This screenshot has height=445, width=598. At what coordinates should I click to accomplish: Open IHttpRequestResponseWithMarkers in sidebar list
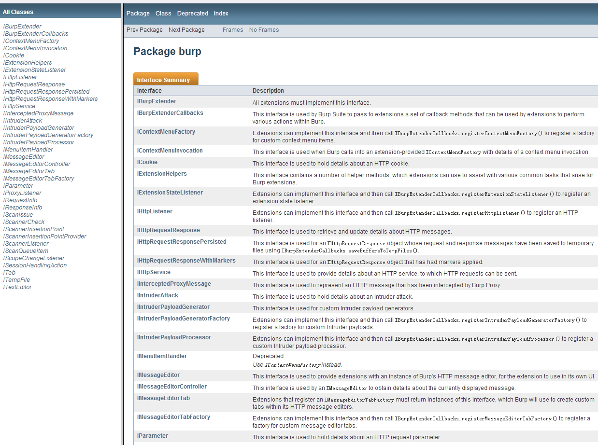coord(50,99)
